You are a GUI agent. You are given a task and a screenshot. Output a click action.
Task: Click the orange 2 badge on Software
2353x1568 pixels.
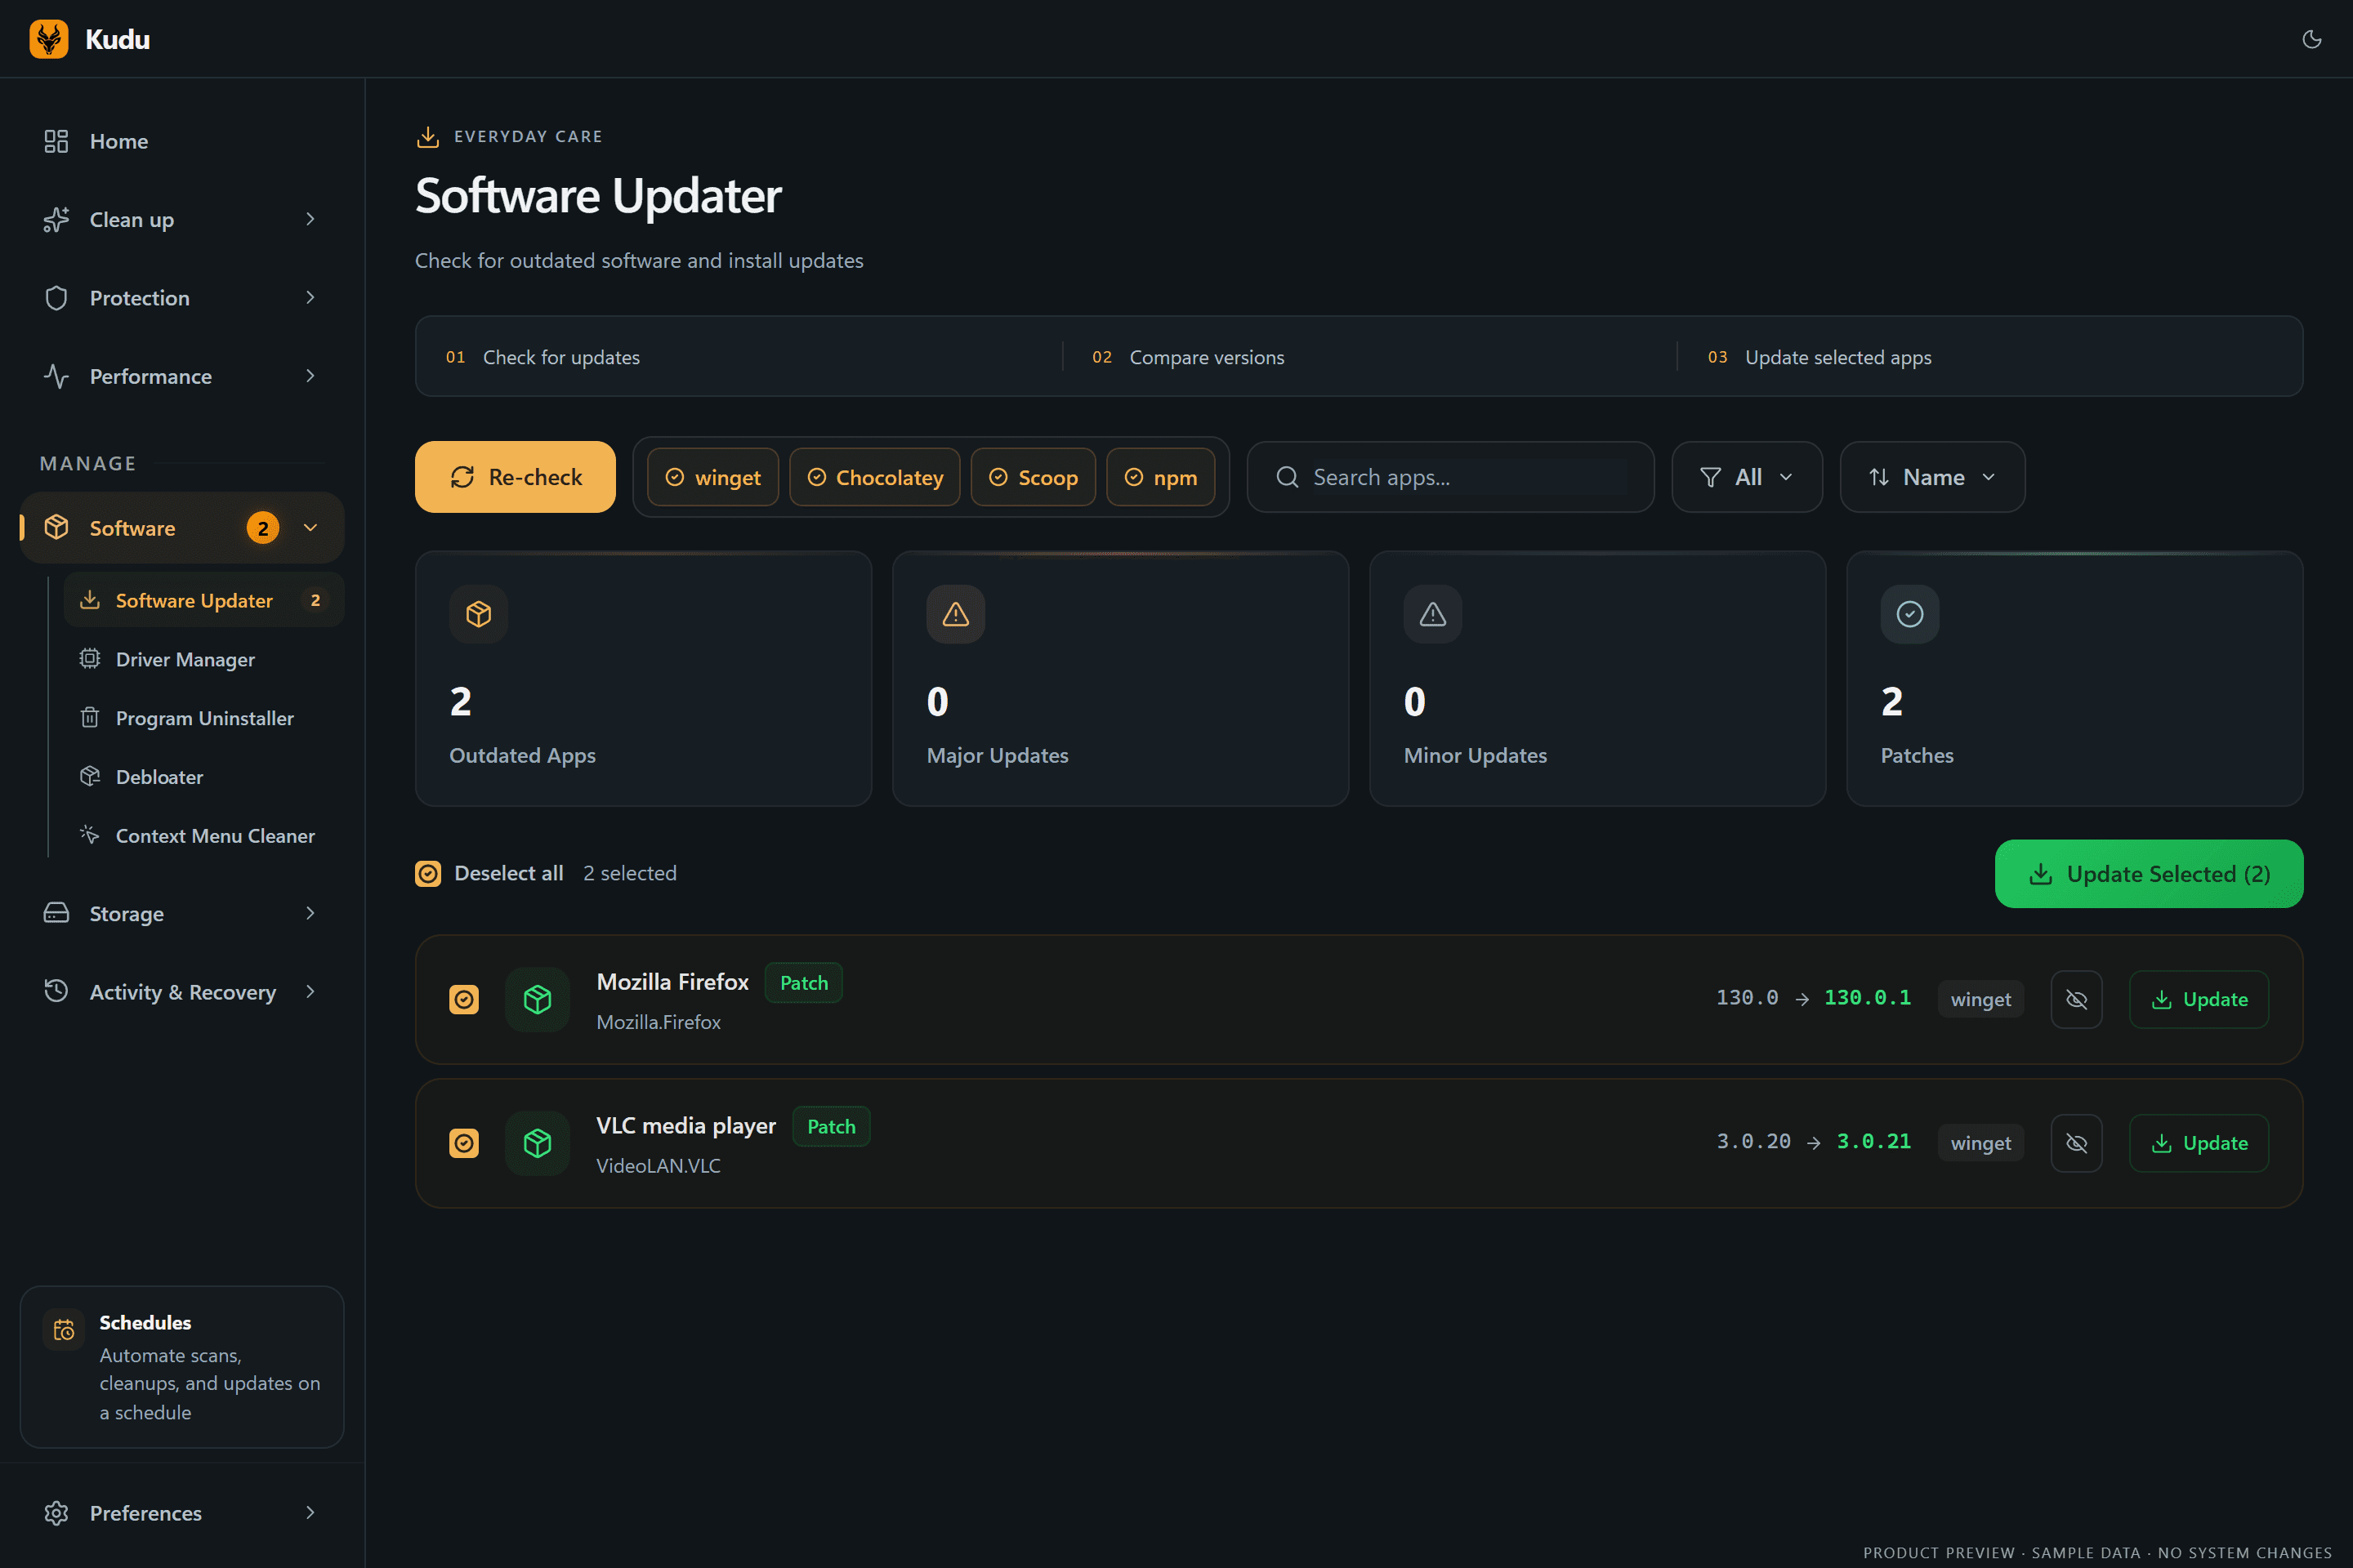click(263, 527)
